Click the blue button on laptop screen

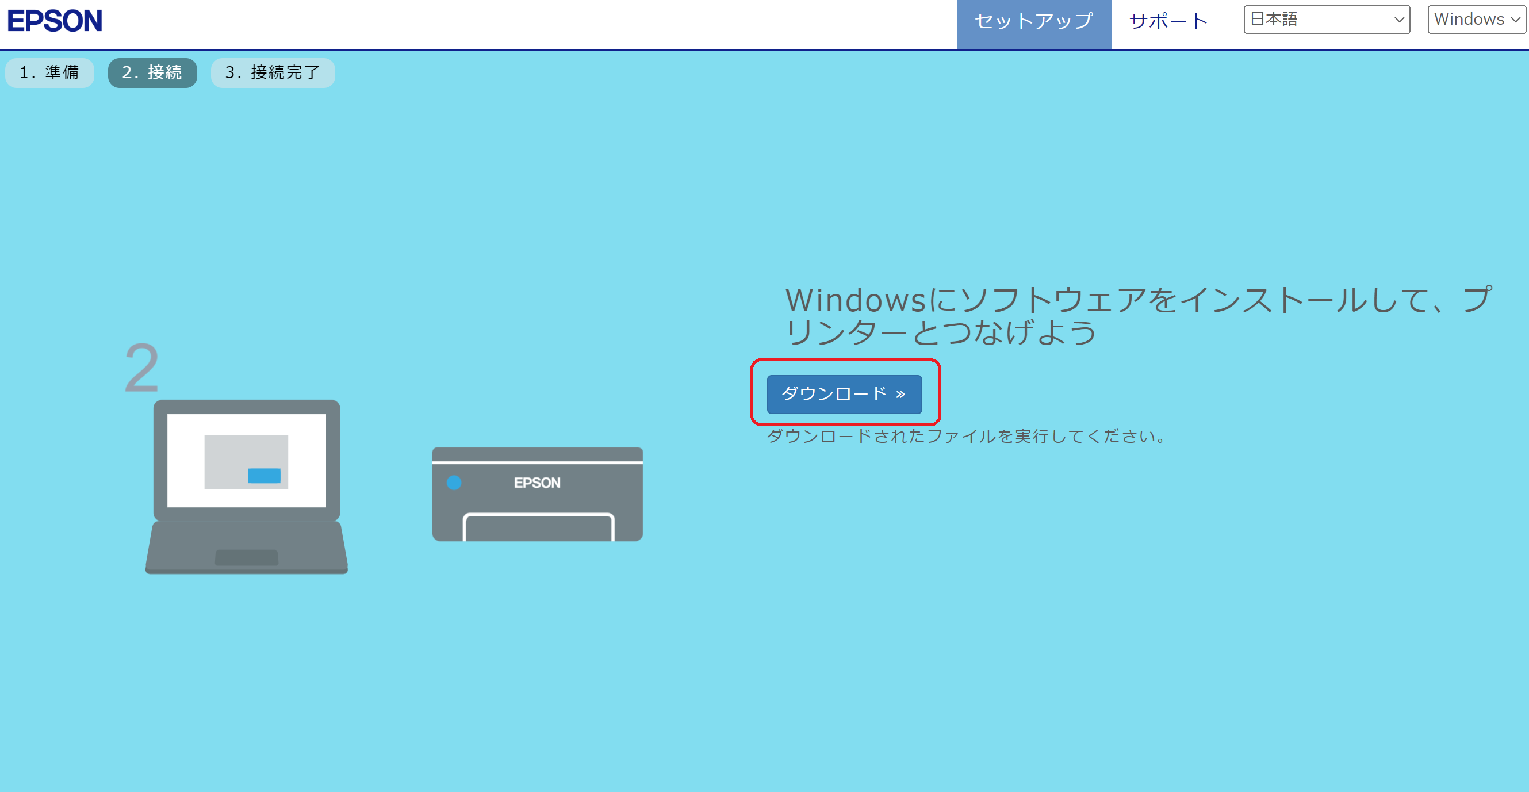tap(264, 476)
